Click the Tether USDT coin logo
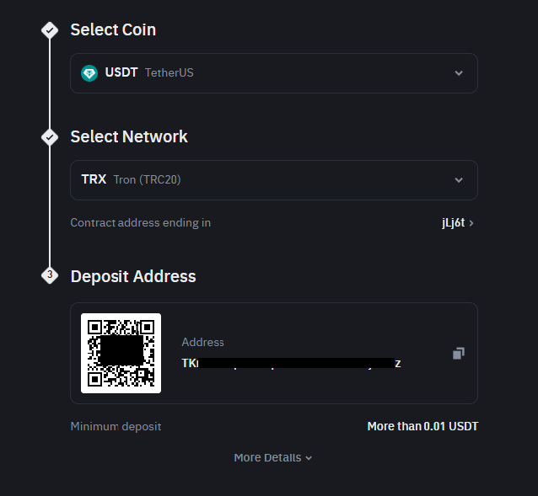The height and width of the screenshot is (496, 538). coord(89,73)
